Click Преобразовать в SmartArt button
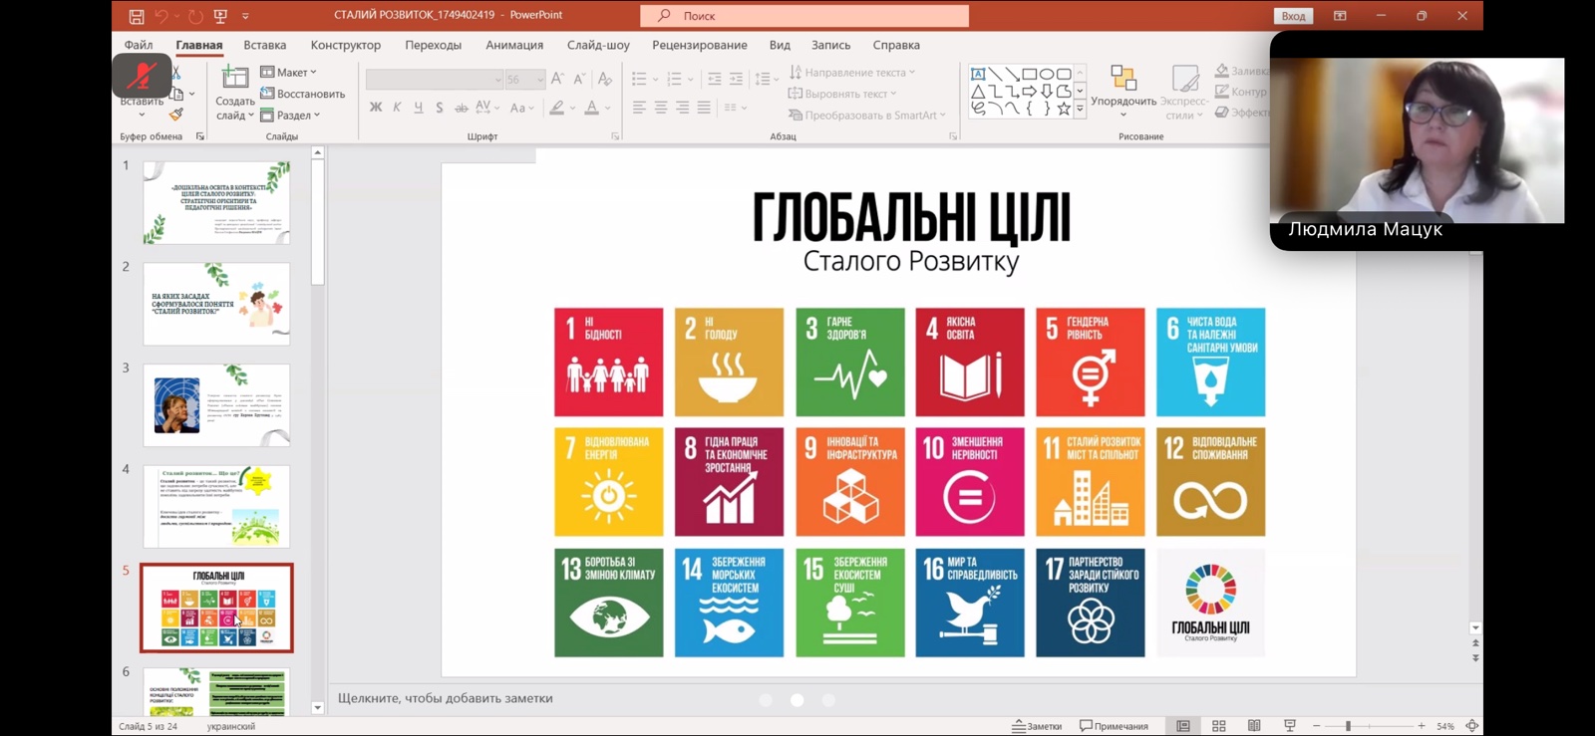 [x=866, y=116]
